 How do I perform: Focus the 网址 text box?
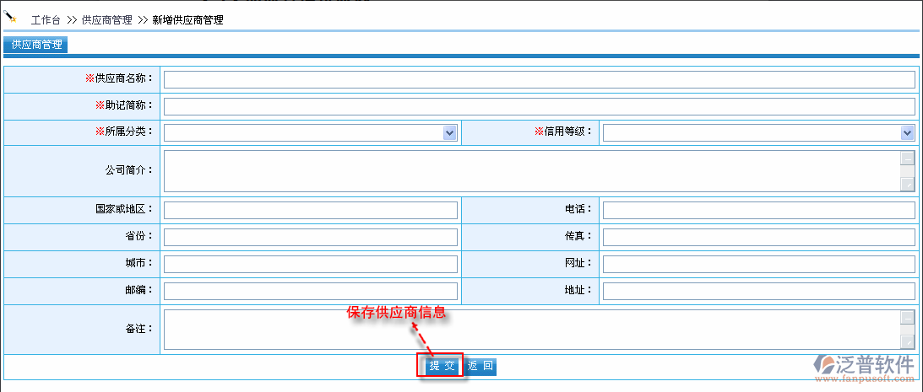point(758,264)
